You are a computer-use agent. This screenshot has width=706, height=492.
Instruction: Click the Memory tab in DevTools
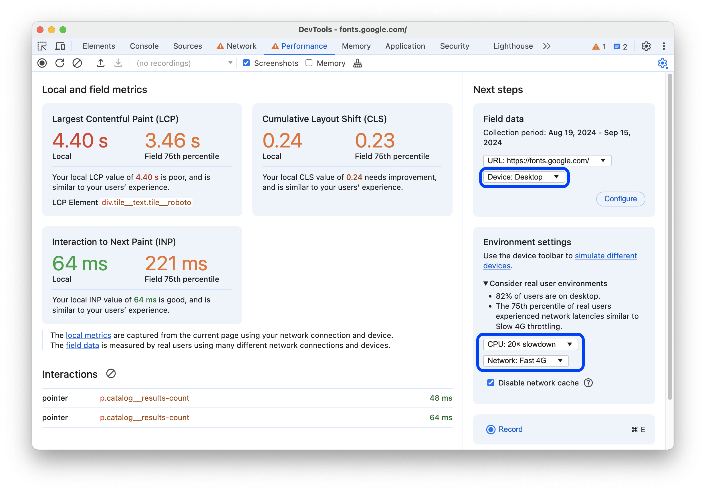click(356, 46)
